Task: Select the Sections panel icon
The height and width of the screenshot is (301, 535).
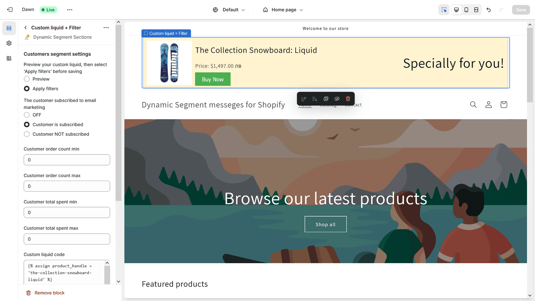Action: click(x=9, y=28)
